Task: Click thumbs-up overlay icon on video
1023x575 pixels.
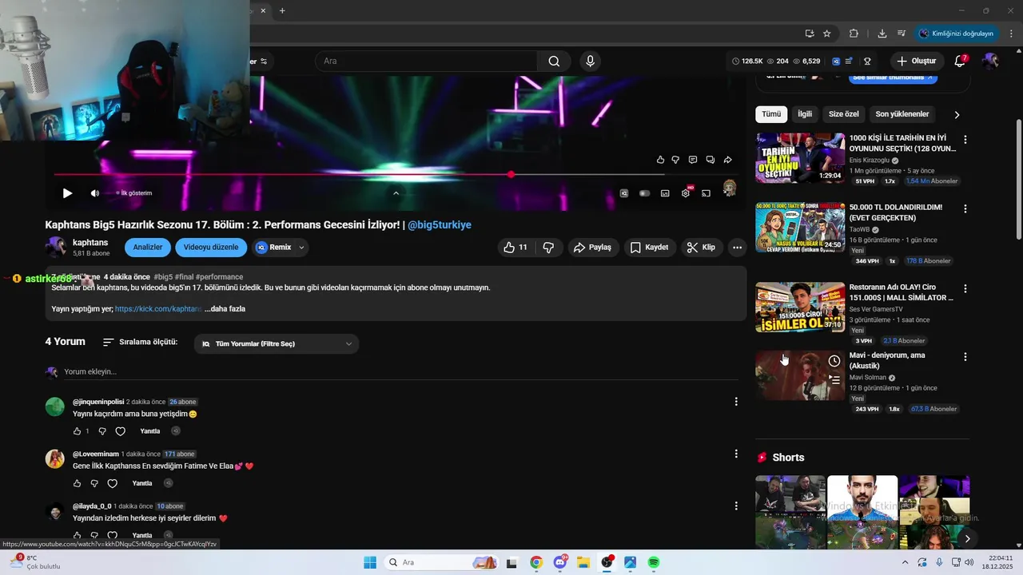Action: [x=660, y=160]
